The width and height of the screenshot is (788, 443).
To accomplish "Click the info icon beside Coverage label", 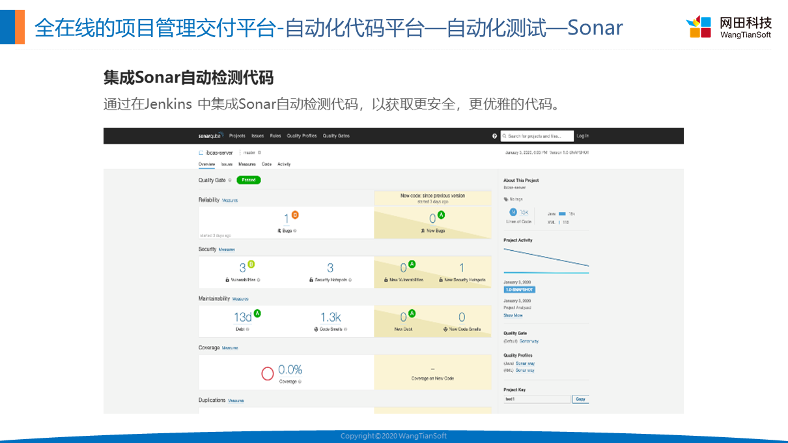I will pos(300,381).
